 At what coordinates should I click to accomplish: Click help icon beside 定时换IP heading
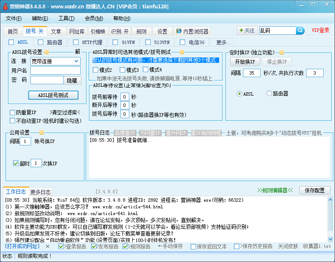[282, 52]
